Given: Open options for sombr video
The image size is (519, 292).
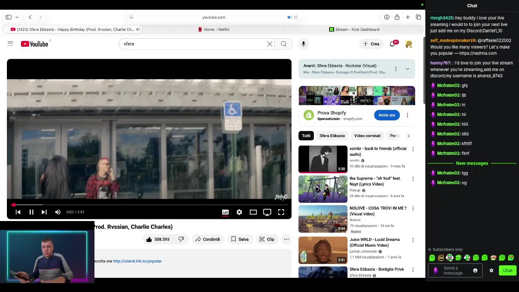Looking at the screenshot, I should click(x=413, y=149).
